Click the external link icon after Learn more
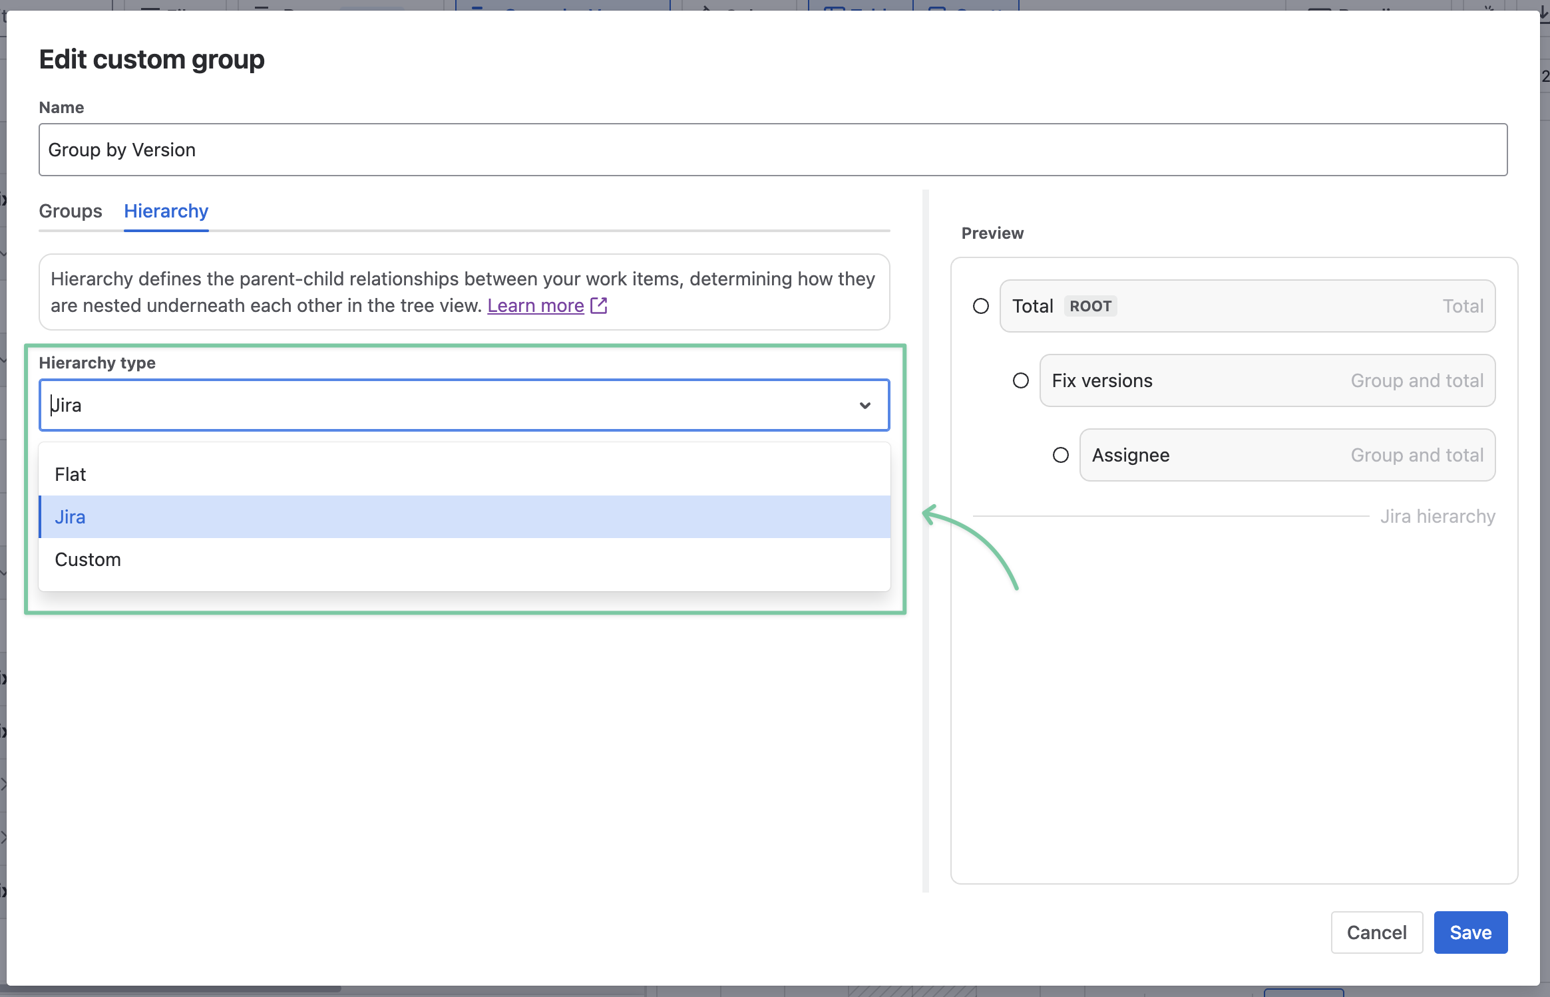This screenshot has height=997, width=1550. pyautogui.click(x=599, y=306)
